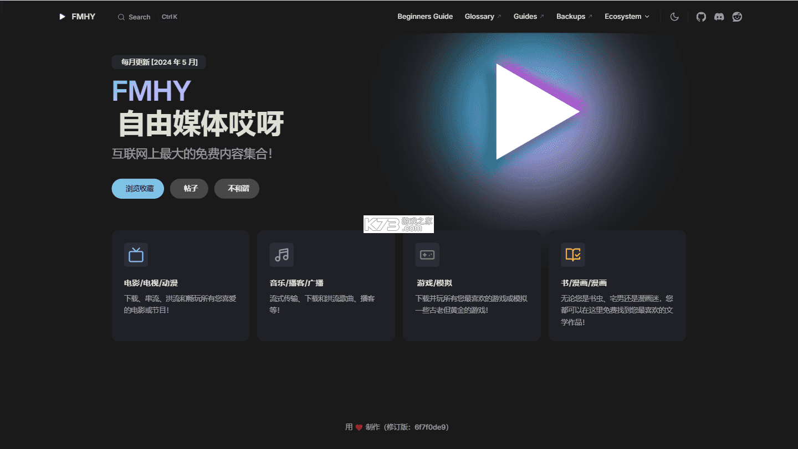798x449 pixels.
Task: Open the Backups link
Action: [x=574, y=17]
